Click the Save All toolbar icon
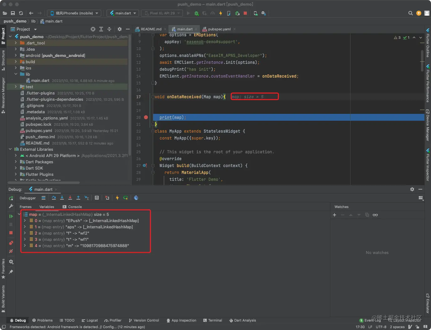This screenshot has width=431, height=330. pyautogui.click(x=13, y=13)
